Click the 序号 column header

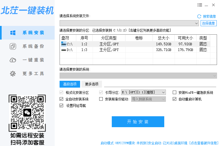84,38
